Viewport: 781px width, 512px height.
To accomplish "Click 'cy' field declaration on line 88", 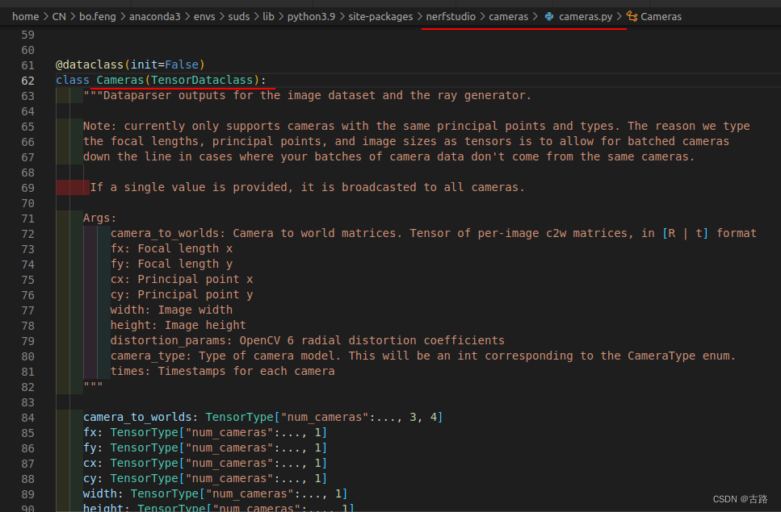I will 90,479.
